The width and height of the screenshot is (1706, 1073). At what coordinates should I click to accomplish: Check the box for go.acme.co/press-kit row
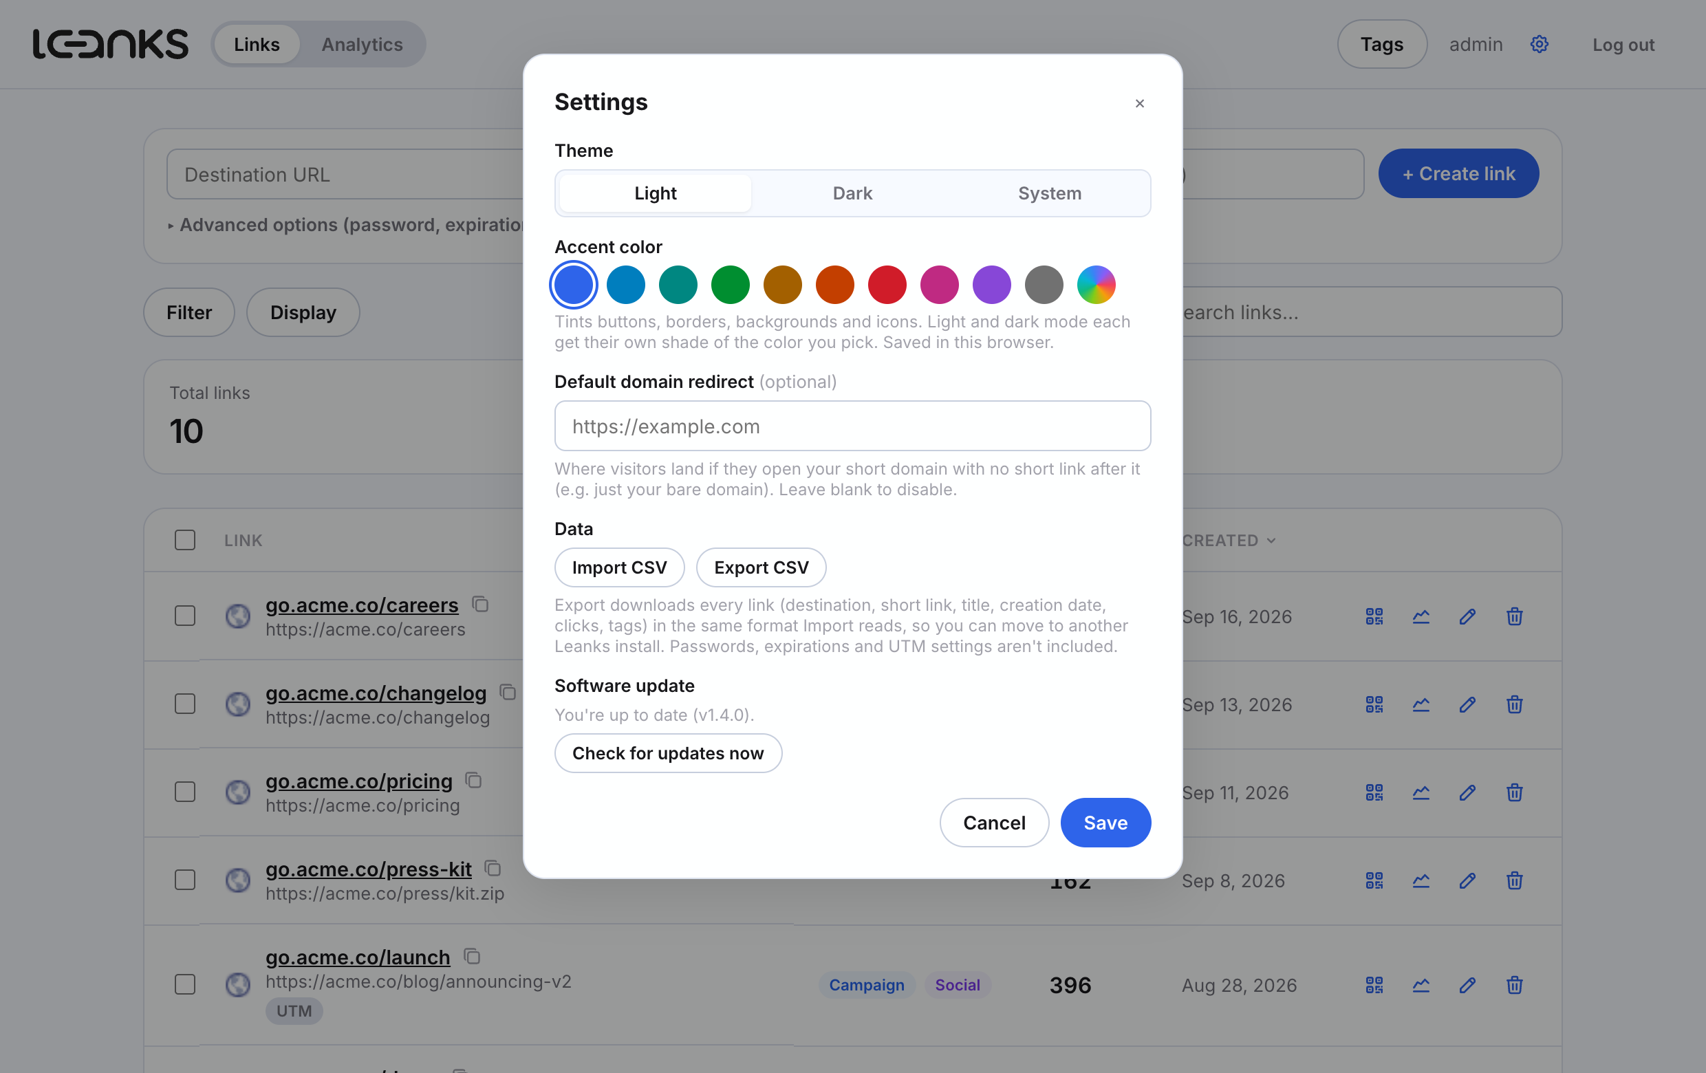[185, 879]
